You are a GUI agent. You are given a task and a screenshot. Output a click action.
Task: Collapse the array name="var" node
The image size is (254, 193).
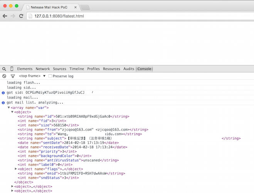point(9,108)
